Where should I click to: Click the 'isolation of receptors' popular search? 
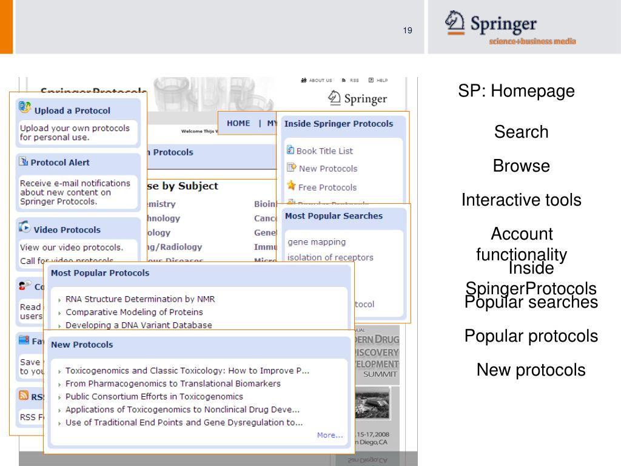(x=331, y=257)
